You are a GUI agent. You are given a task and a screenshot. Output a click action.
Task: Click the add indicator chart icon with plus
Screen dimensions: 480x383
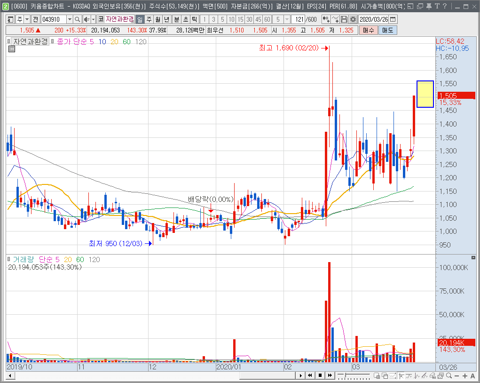click(x=335, y=20)
